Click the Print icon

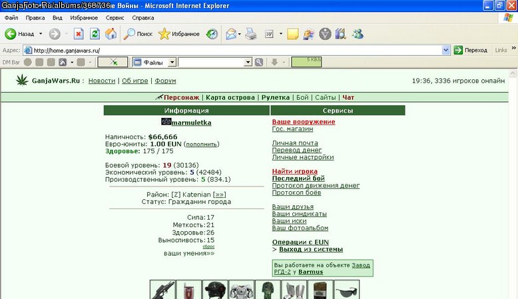pos(251,34)
